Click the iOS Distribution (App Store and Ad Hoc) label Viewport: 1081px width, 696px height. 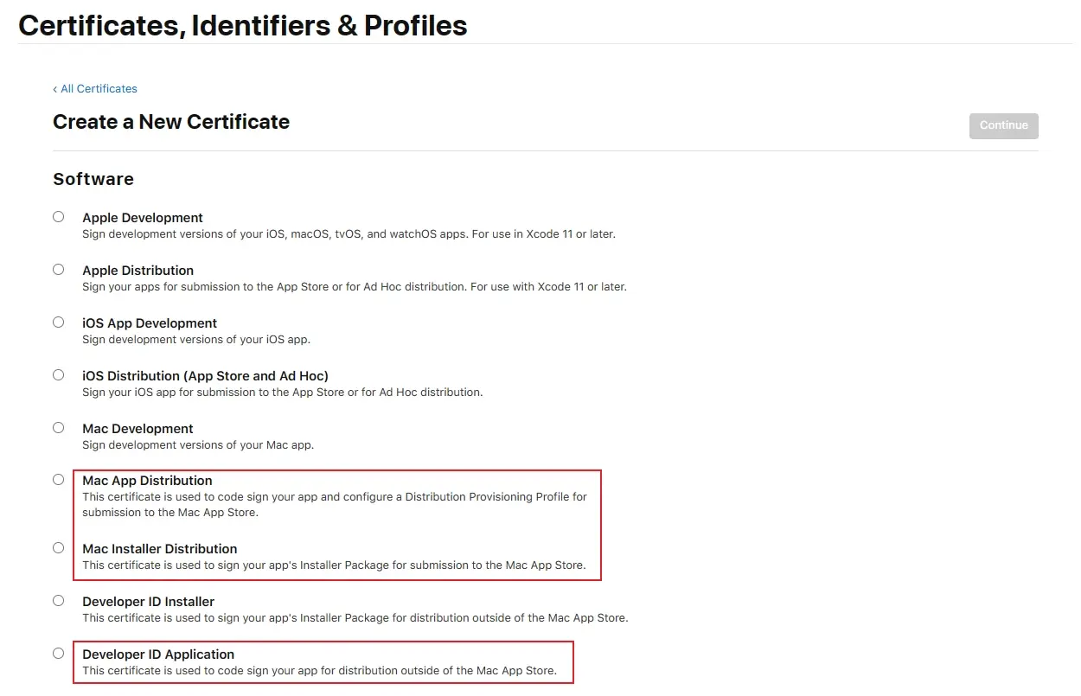coord(205,376)
